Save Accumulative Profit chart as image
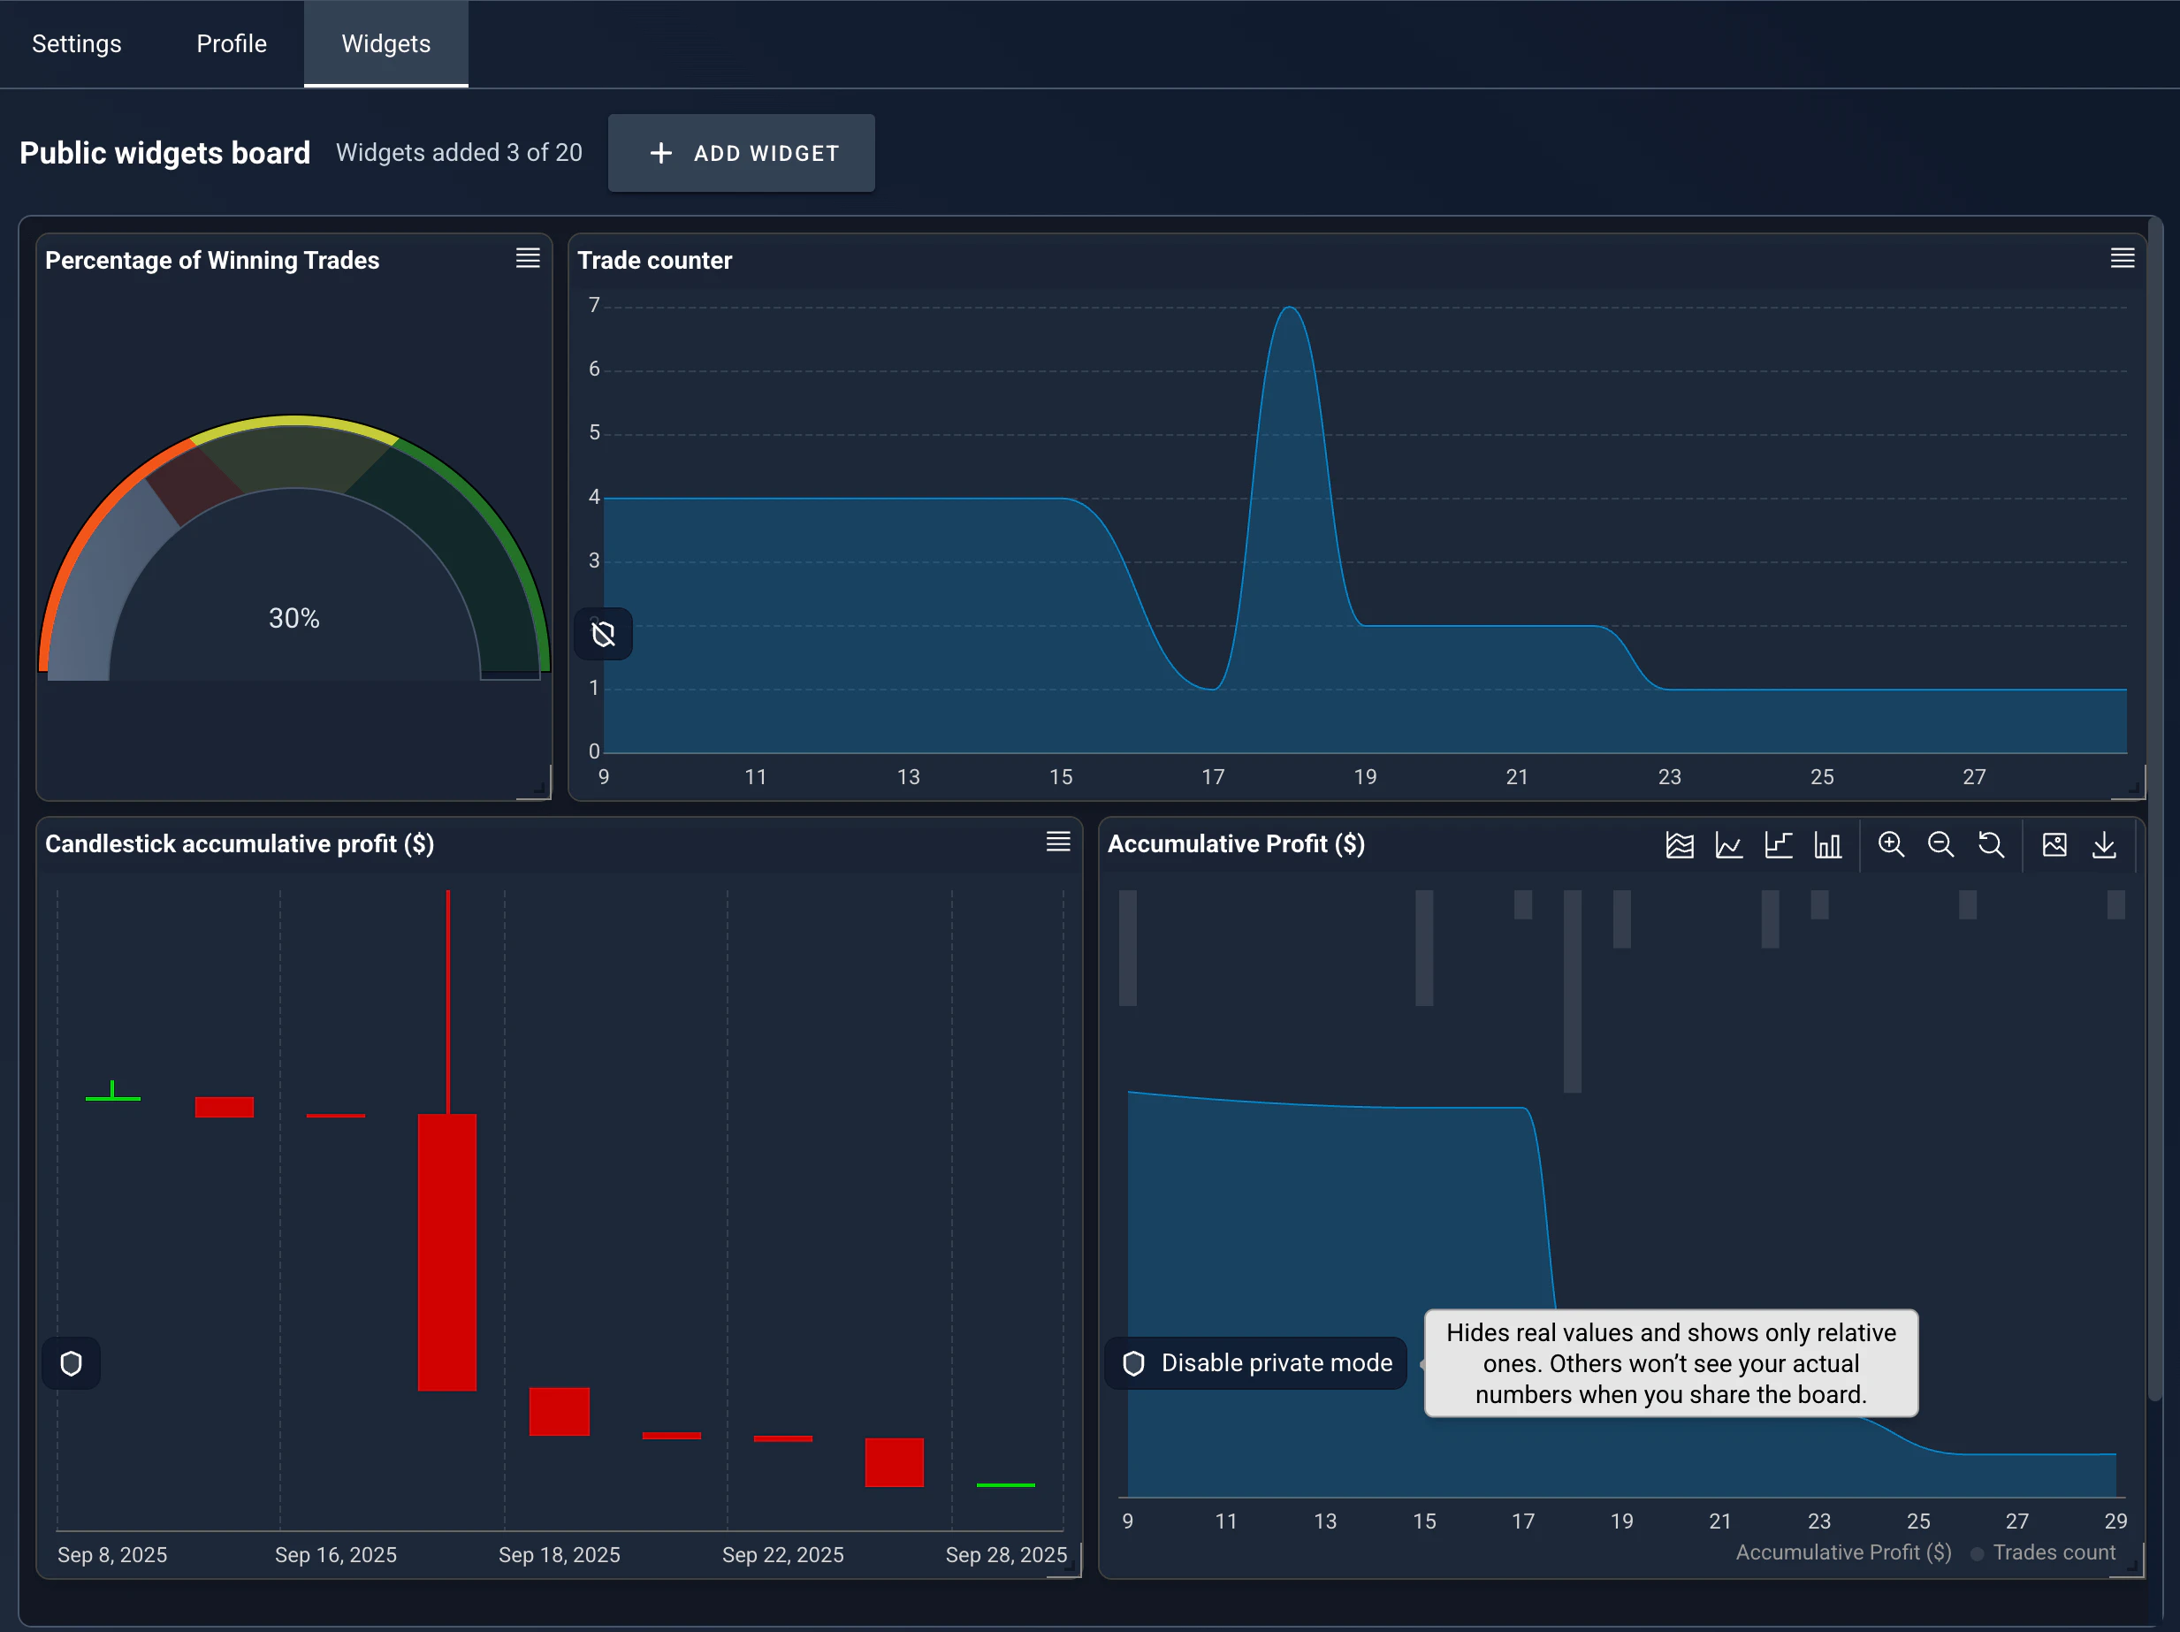This screenshot has width=2180, height=1632. pyautogui.click(x=2054, y=844)
